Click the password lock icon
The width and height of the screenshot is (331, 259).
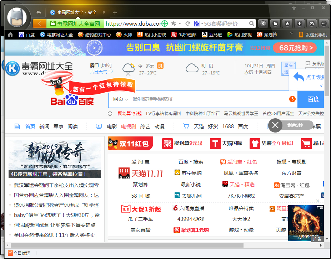tap(275, 23)
